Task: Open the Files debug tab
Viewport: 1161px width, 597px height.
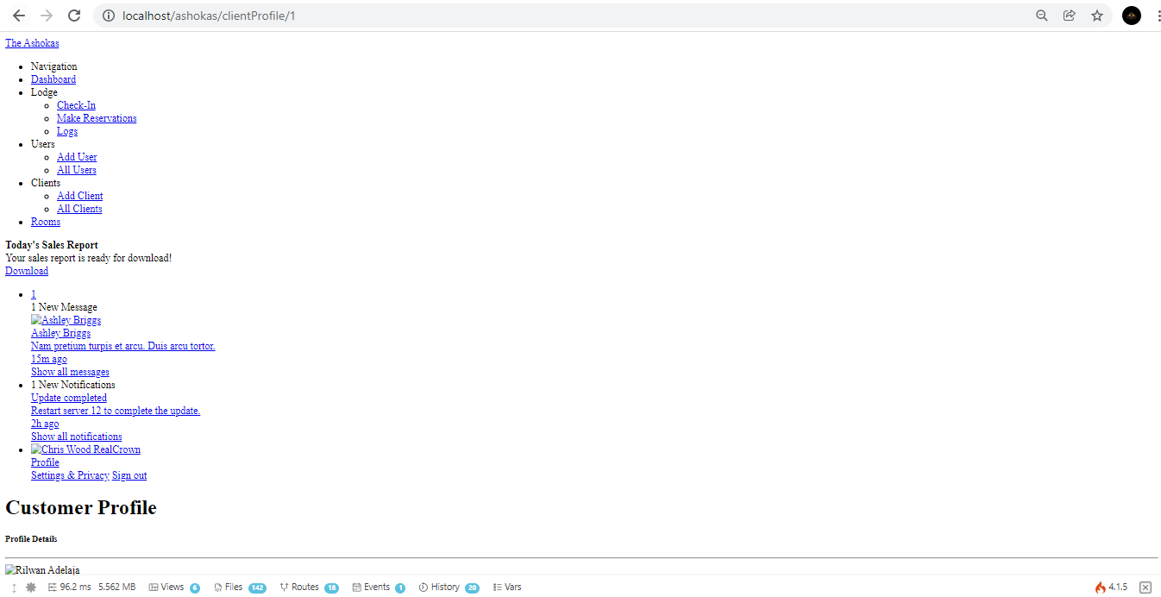Action: click(240, 588)
